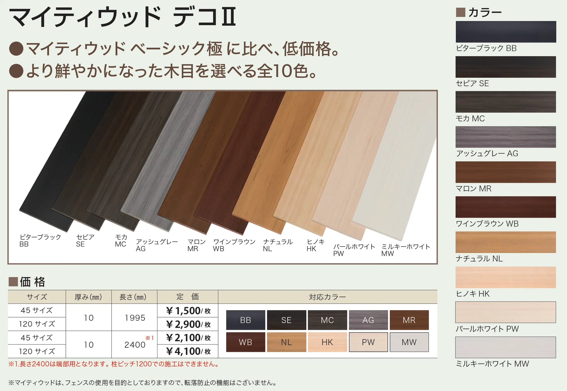Click the パールホワイト PW swatch in カラー list
The image size is (567, 391).
(506, 312)
